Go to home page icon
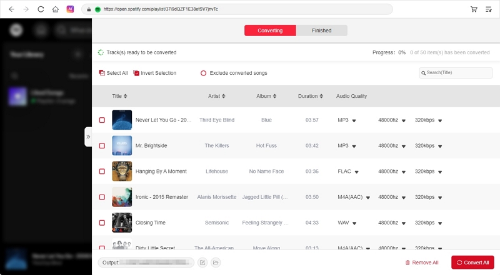Viewport: 500px width, 275px height. 56,9
